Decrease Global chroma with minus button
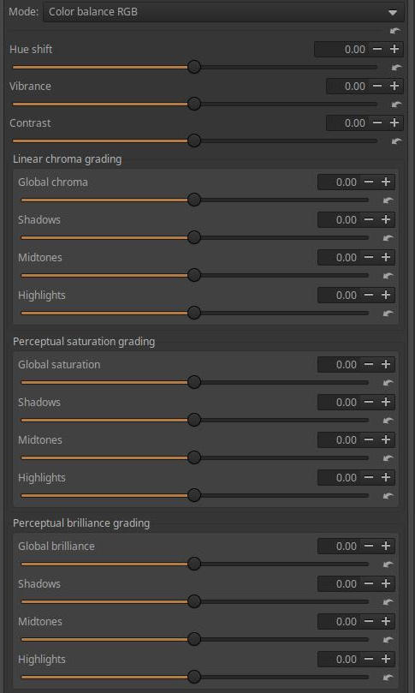This screenshot has width=415, height=693. point(369,182)
